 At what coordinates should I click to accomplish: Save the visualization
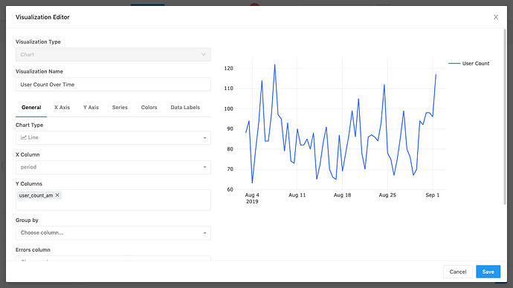[488, 272]
